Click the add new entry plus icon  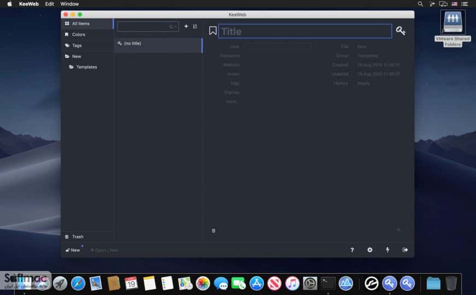point(186,26)
